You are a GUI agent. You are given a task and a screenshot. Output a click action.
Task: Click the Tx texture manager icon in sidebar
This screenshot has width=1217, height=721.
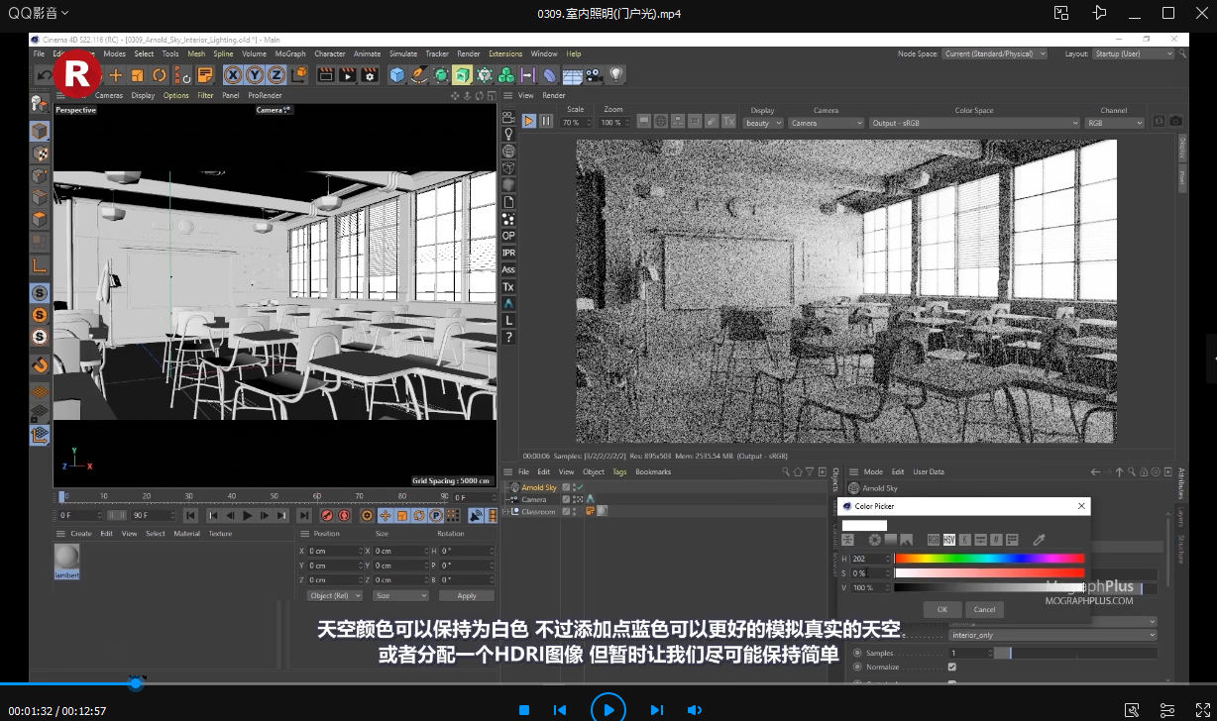tap(508, 287)
